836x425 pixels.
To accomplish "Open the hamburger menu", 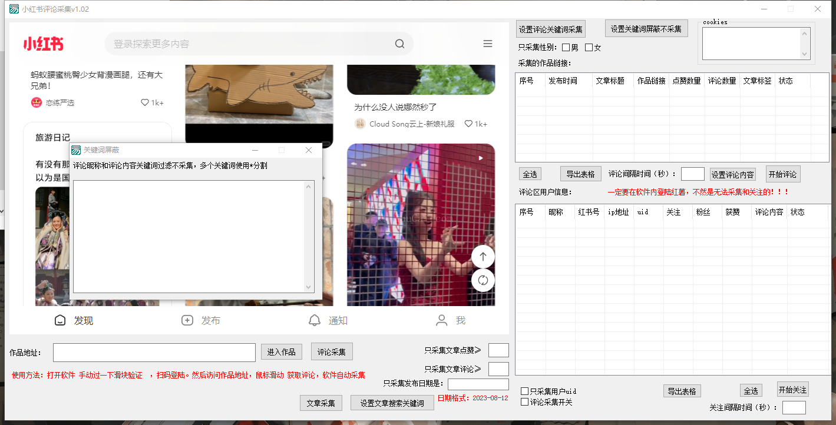I will [x=488, y=43].
